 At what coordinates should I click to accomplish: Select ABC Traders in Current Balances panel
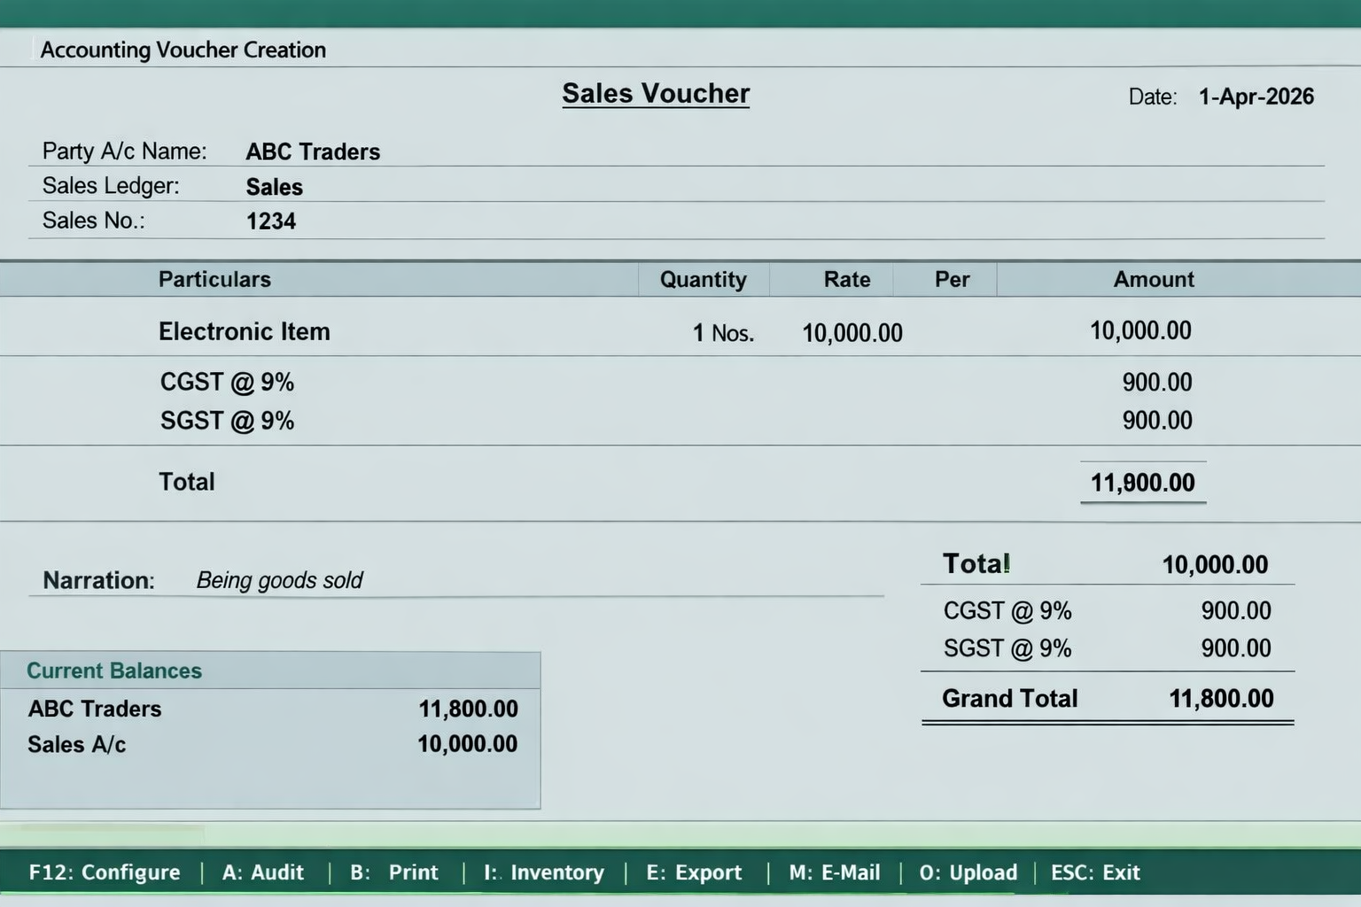point(94,708)
